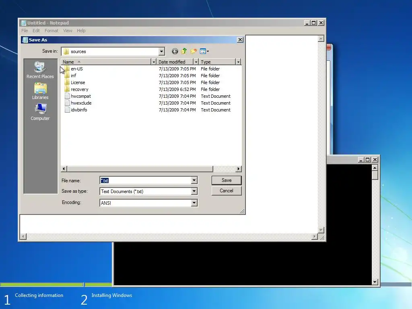Image resolution: width=412 pixels, height=309 pixels.
Task: Click command window scrollbar thumb
Action: pos(375,175)
